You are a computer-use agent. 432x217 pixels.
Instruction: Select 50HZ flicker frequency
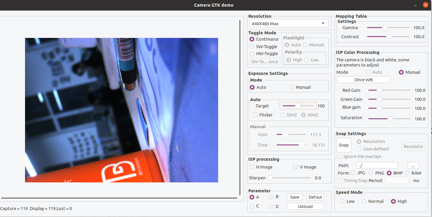pyautogui.click(x=283, y=115)
